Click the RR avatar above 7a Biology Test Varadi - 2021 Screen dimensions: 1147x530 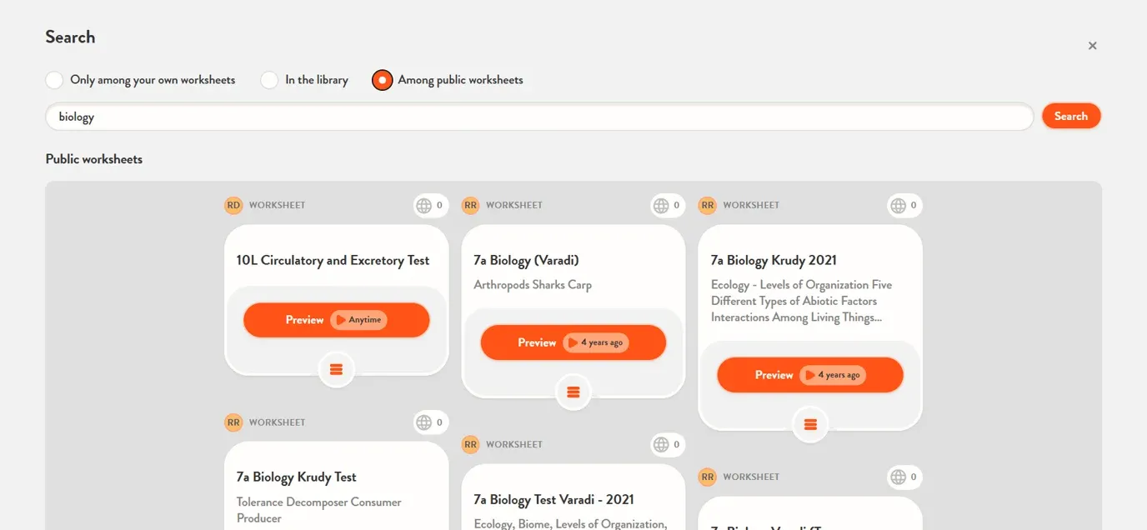pyautogui.click(x=470, y=445)
